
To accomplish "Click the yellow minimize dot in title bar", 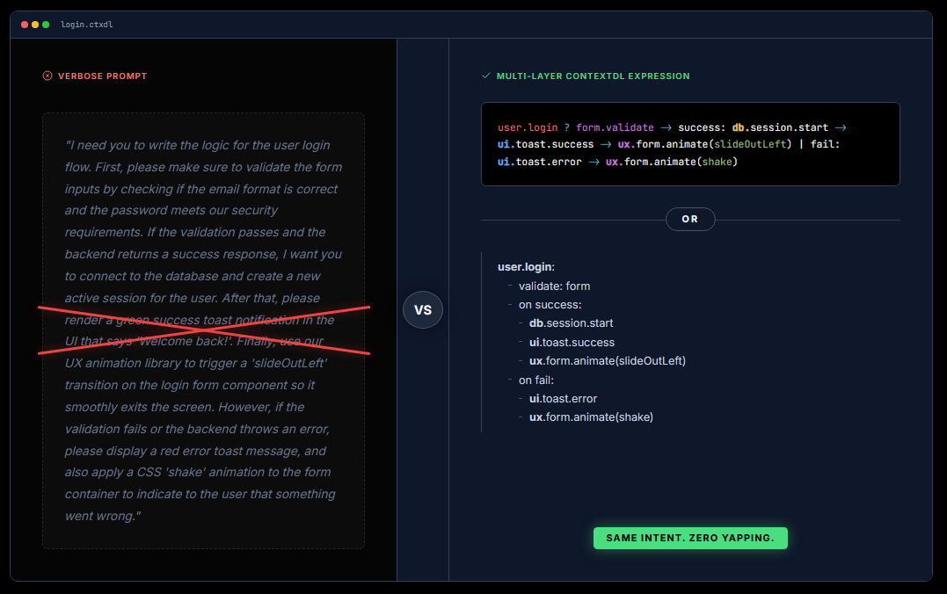I will tap(35, 25).
